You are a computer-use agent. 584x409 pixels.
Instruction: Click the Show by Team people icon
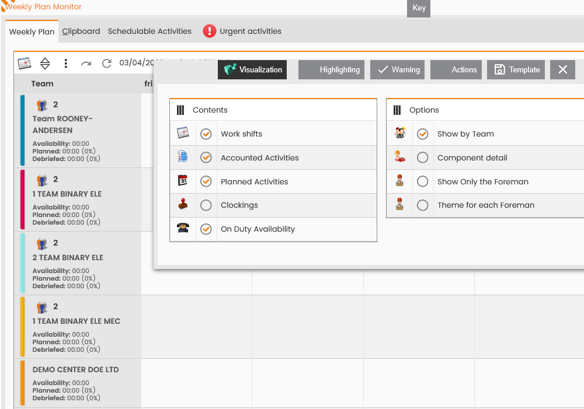click(400, 133)
